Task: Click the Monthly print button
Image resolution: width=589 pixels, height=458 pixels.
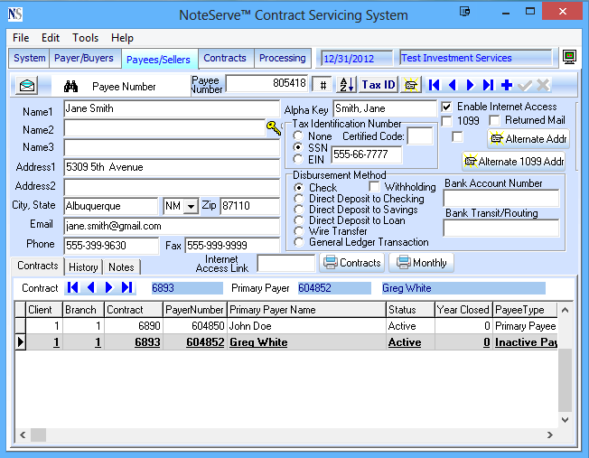Action: [x=422, y=263]
